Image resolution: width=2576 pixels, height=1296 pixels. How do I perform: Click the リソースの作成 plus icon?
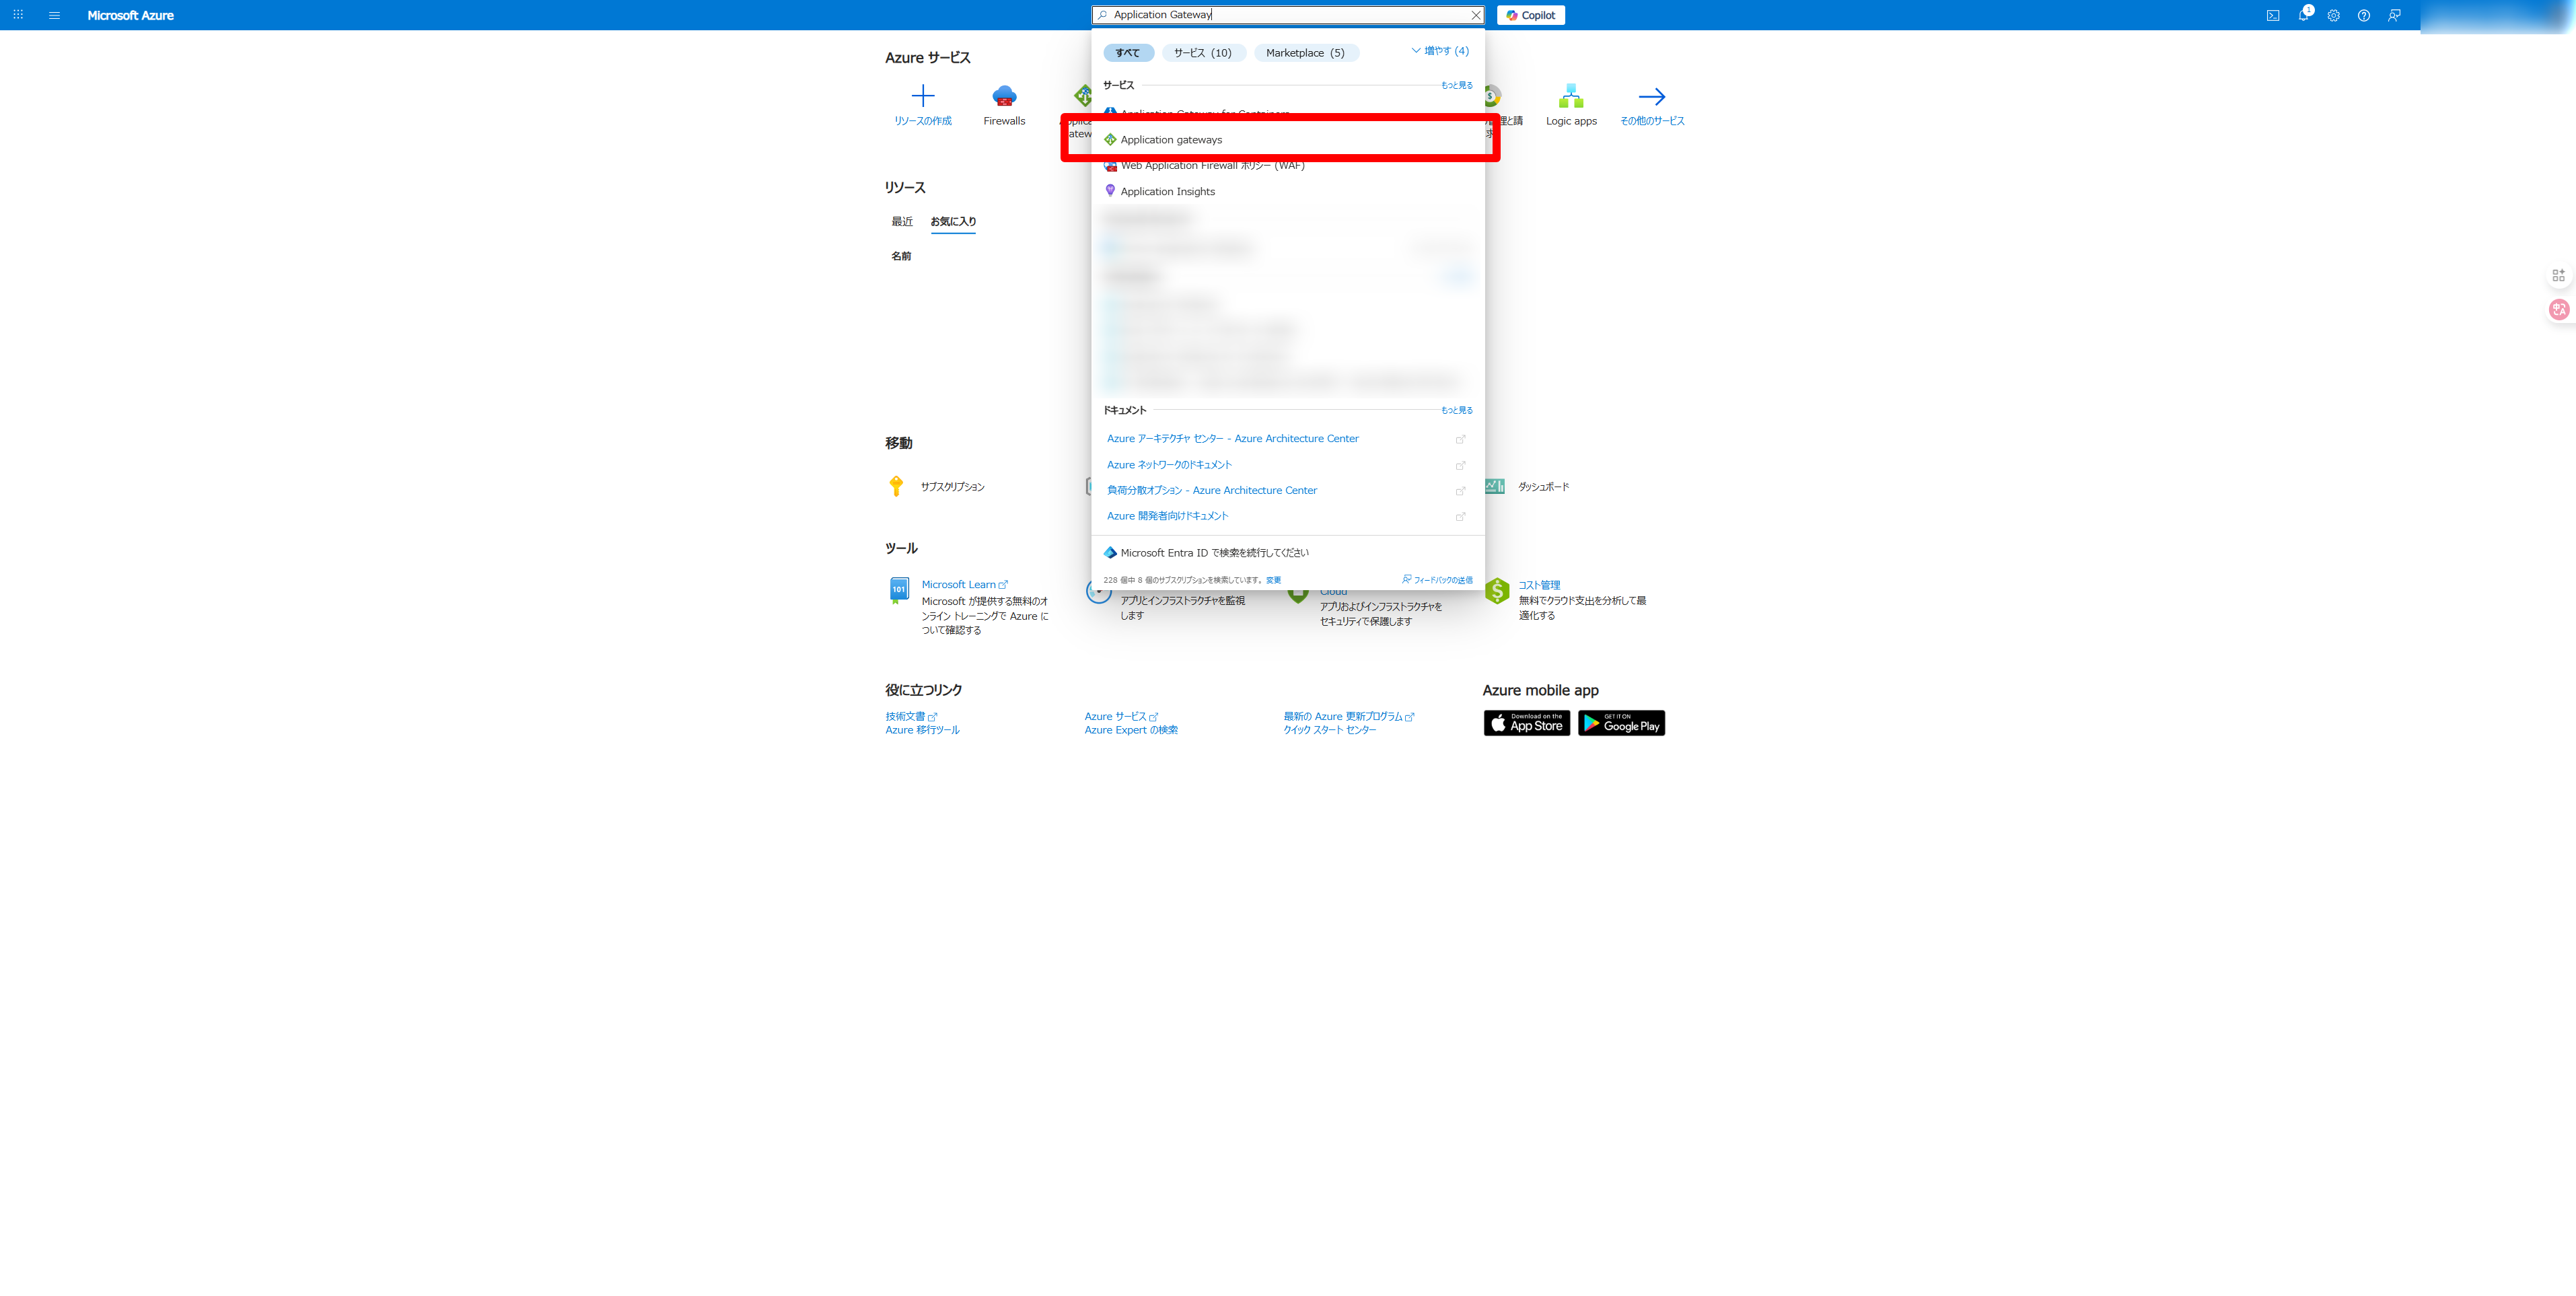coord(922,97)
